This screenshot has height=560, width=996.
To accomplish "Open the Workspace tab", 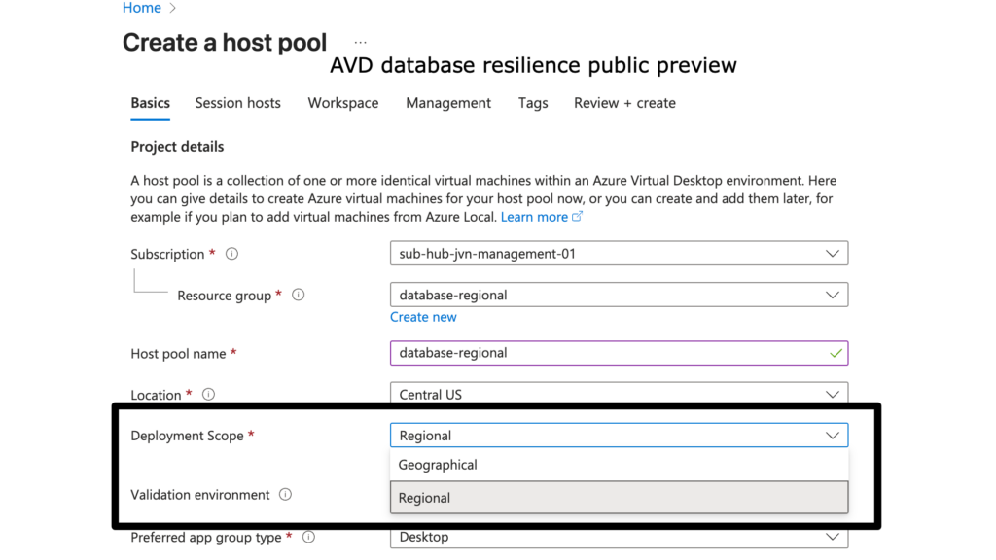I will tap(343, 103).
